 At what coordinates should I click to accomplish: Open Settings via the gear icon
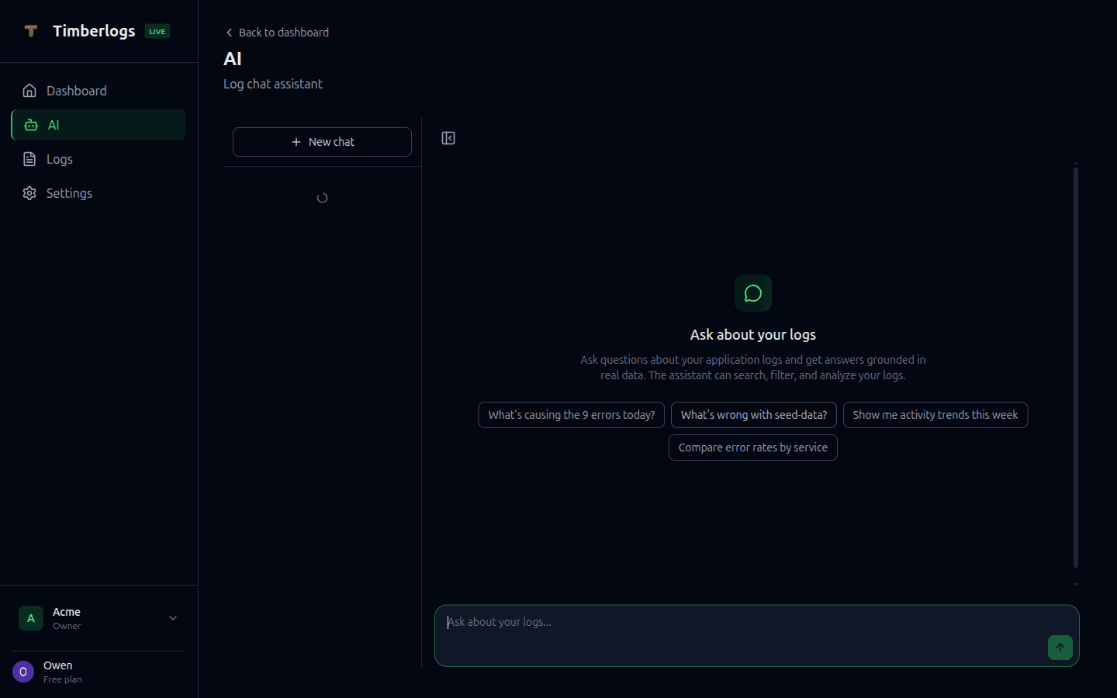pos(29,193)
